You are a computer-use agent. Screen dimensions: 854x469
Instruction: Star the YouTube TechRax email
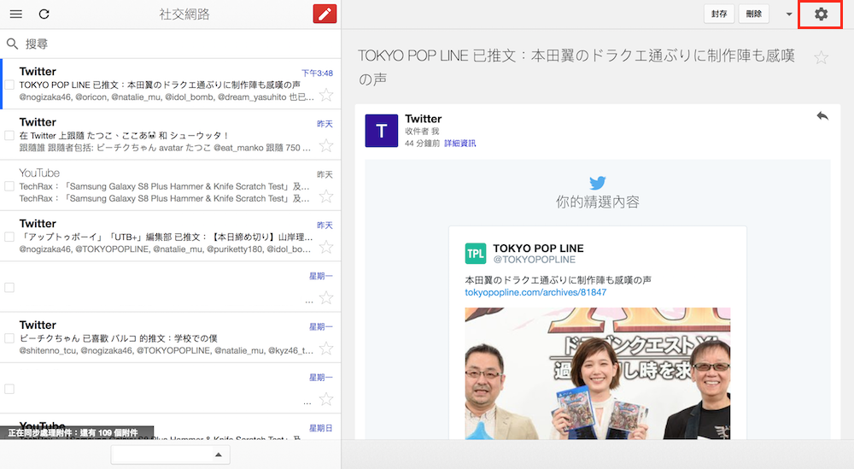tap(325, 196)
